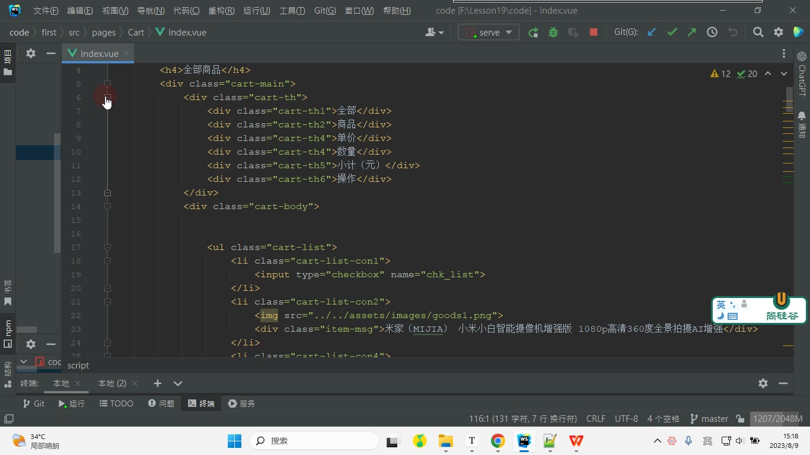Switch to 本地 (2) terminal tab
This screenshot has width=810, height=455.
click(112, 383)
